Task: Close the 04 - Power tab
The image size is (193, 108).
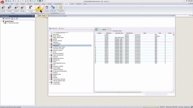Action: (47, 16)
